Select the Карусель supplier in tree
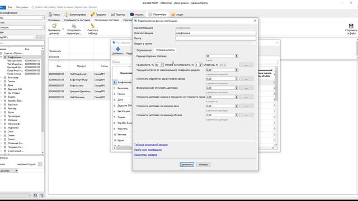The image size is (358, 201). point(12,104)
